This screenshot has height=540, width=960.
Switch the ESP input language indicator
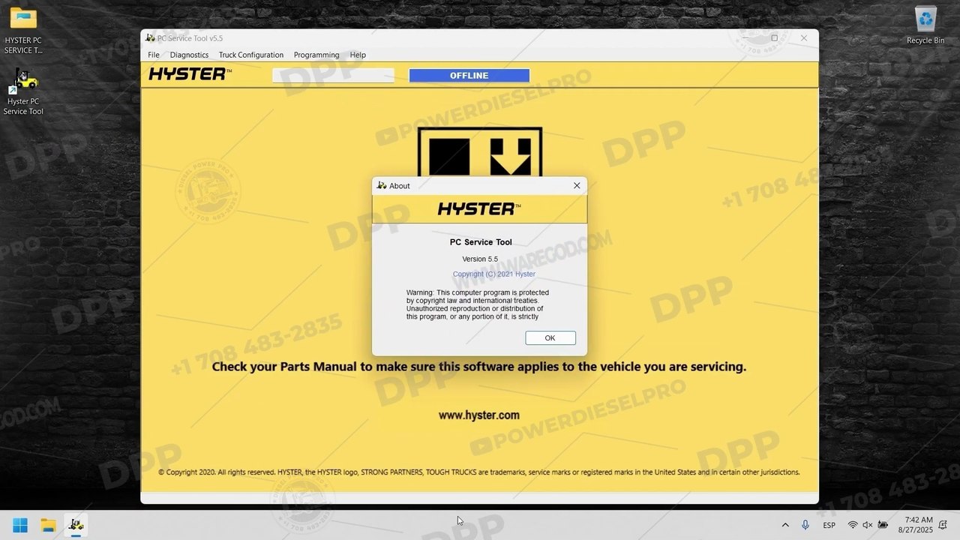coord(829,525)
